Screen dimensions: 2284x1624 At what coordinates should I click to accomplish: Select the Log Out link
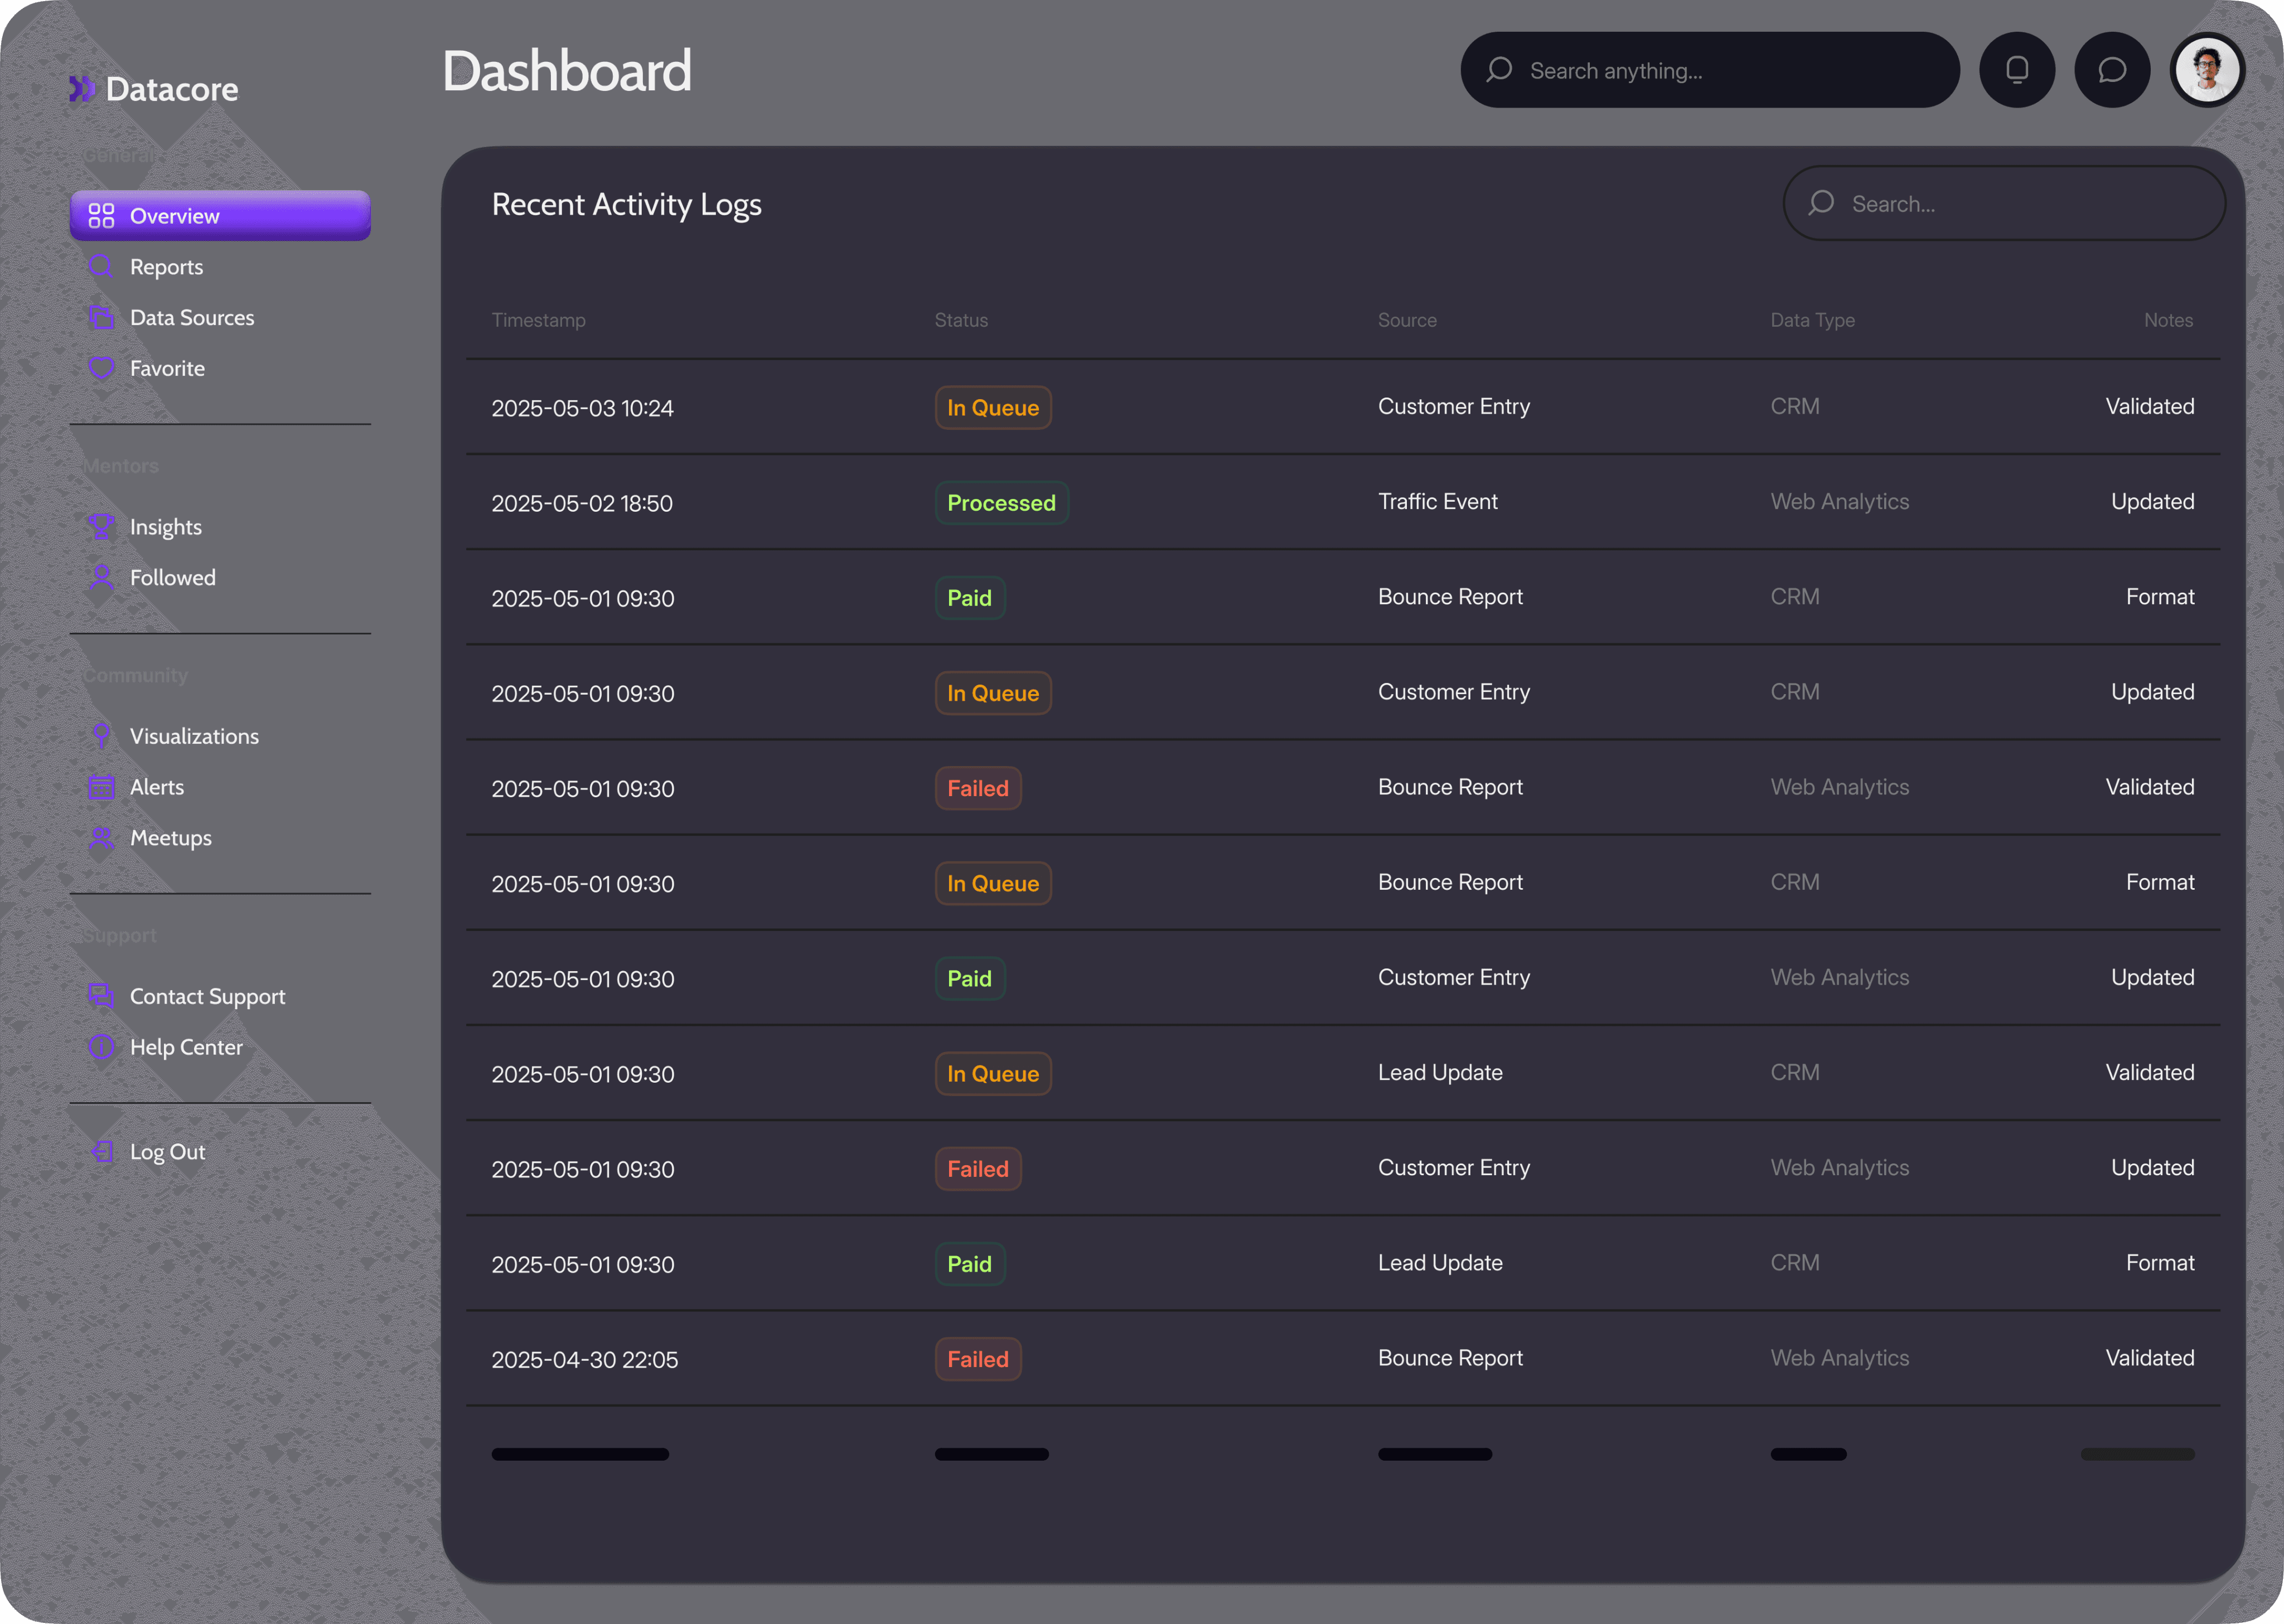coord(220,1152)
